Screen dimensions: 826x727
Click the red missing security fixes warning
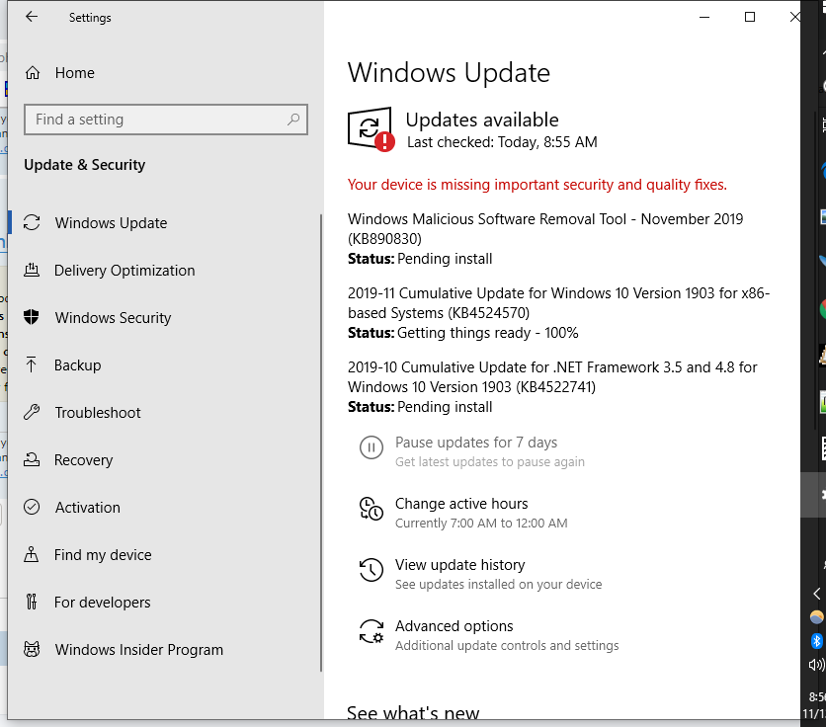[x=537, y=185]
